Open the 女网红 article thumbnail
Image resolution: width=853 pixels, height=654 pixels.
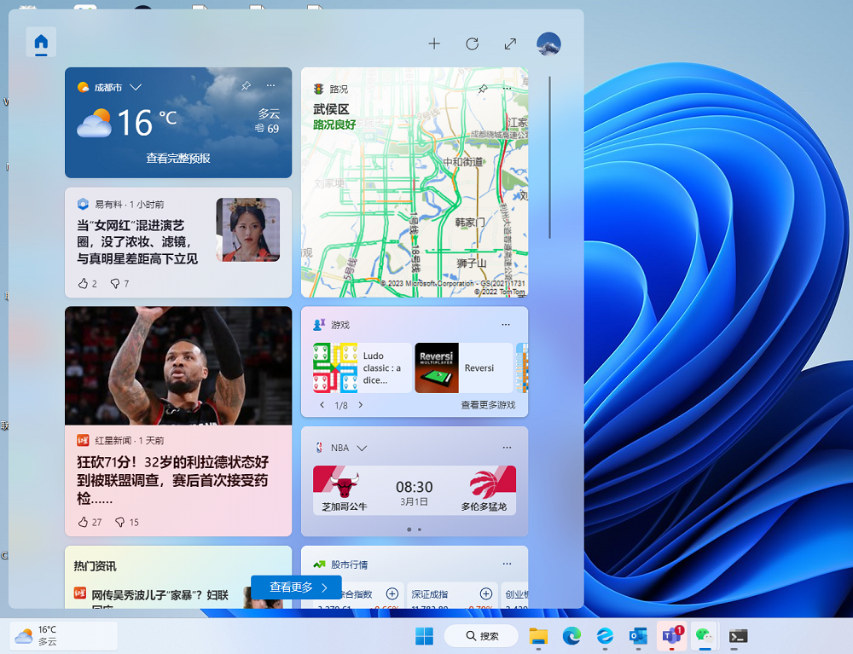(x=248, y=229)
